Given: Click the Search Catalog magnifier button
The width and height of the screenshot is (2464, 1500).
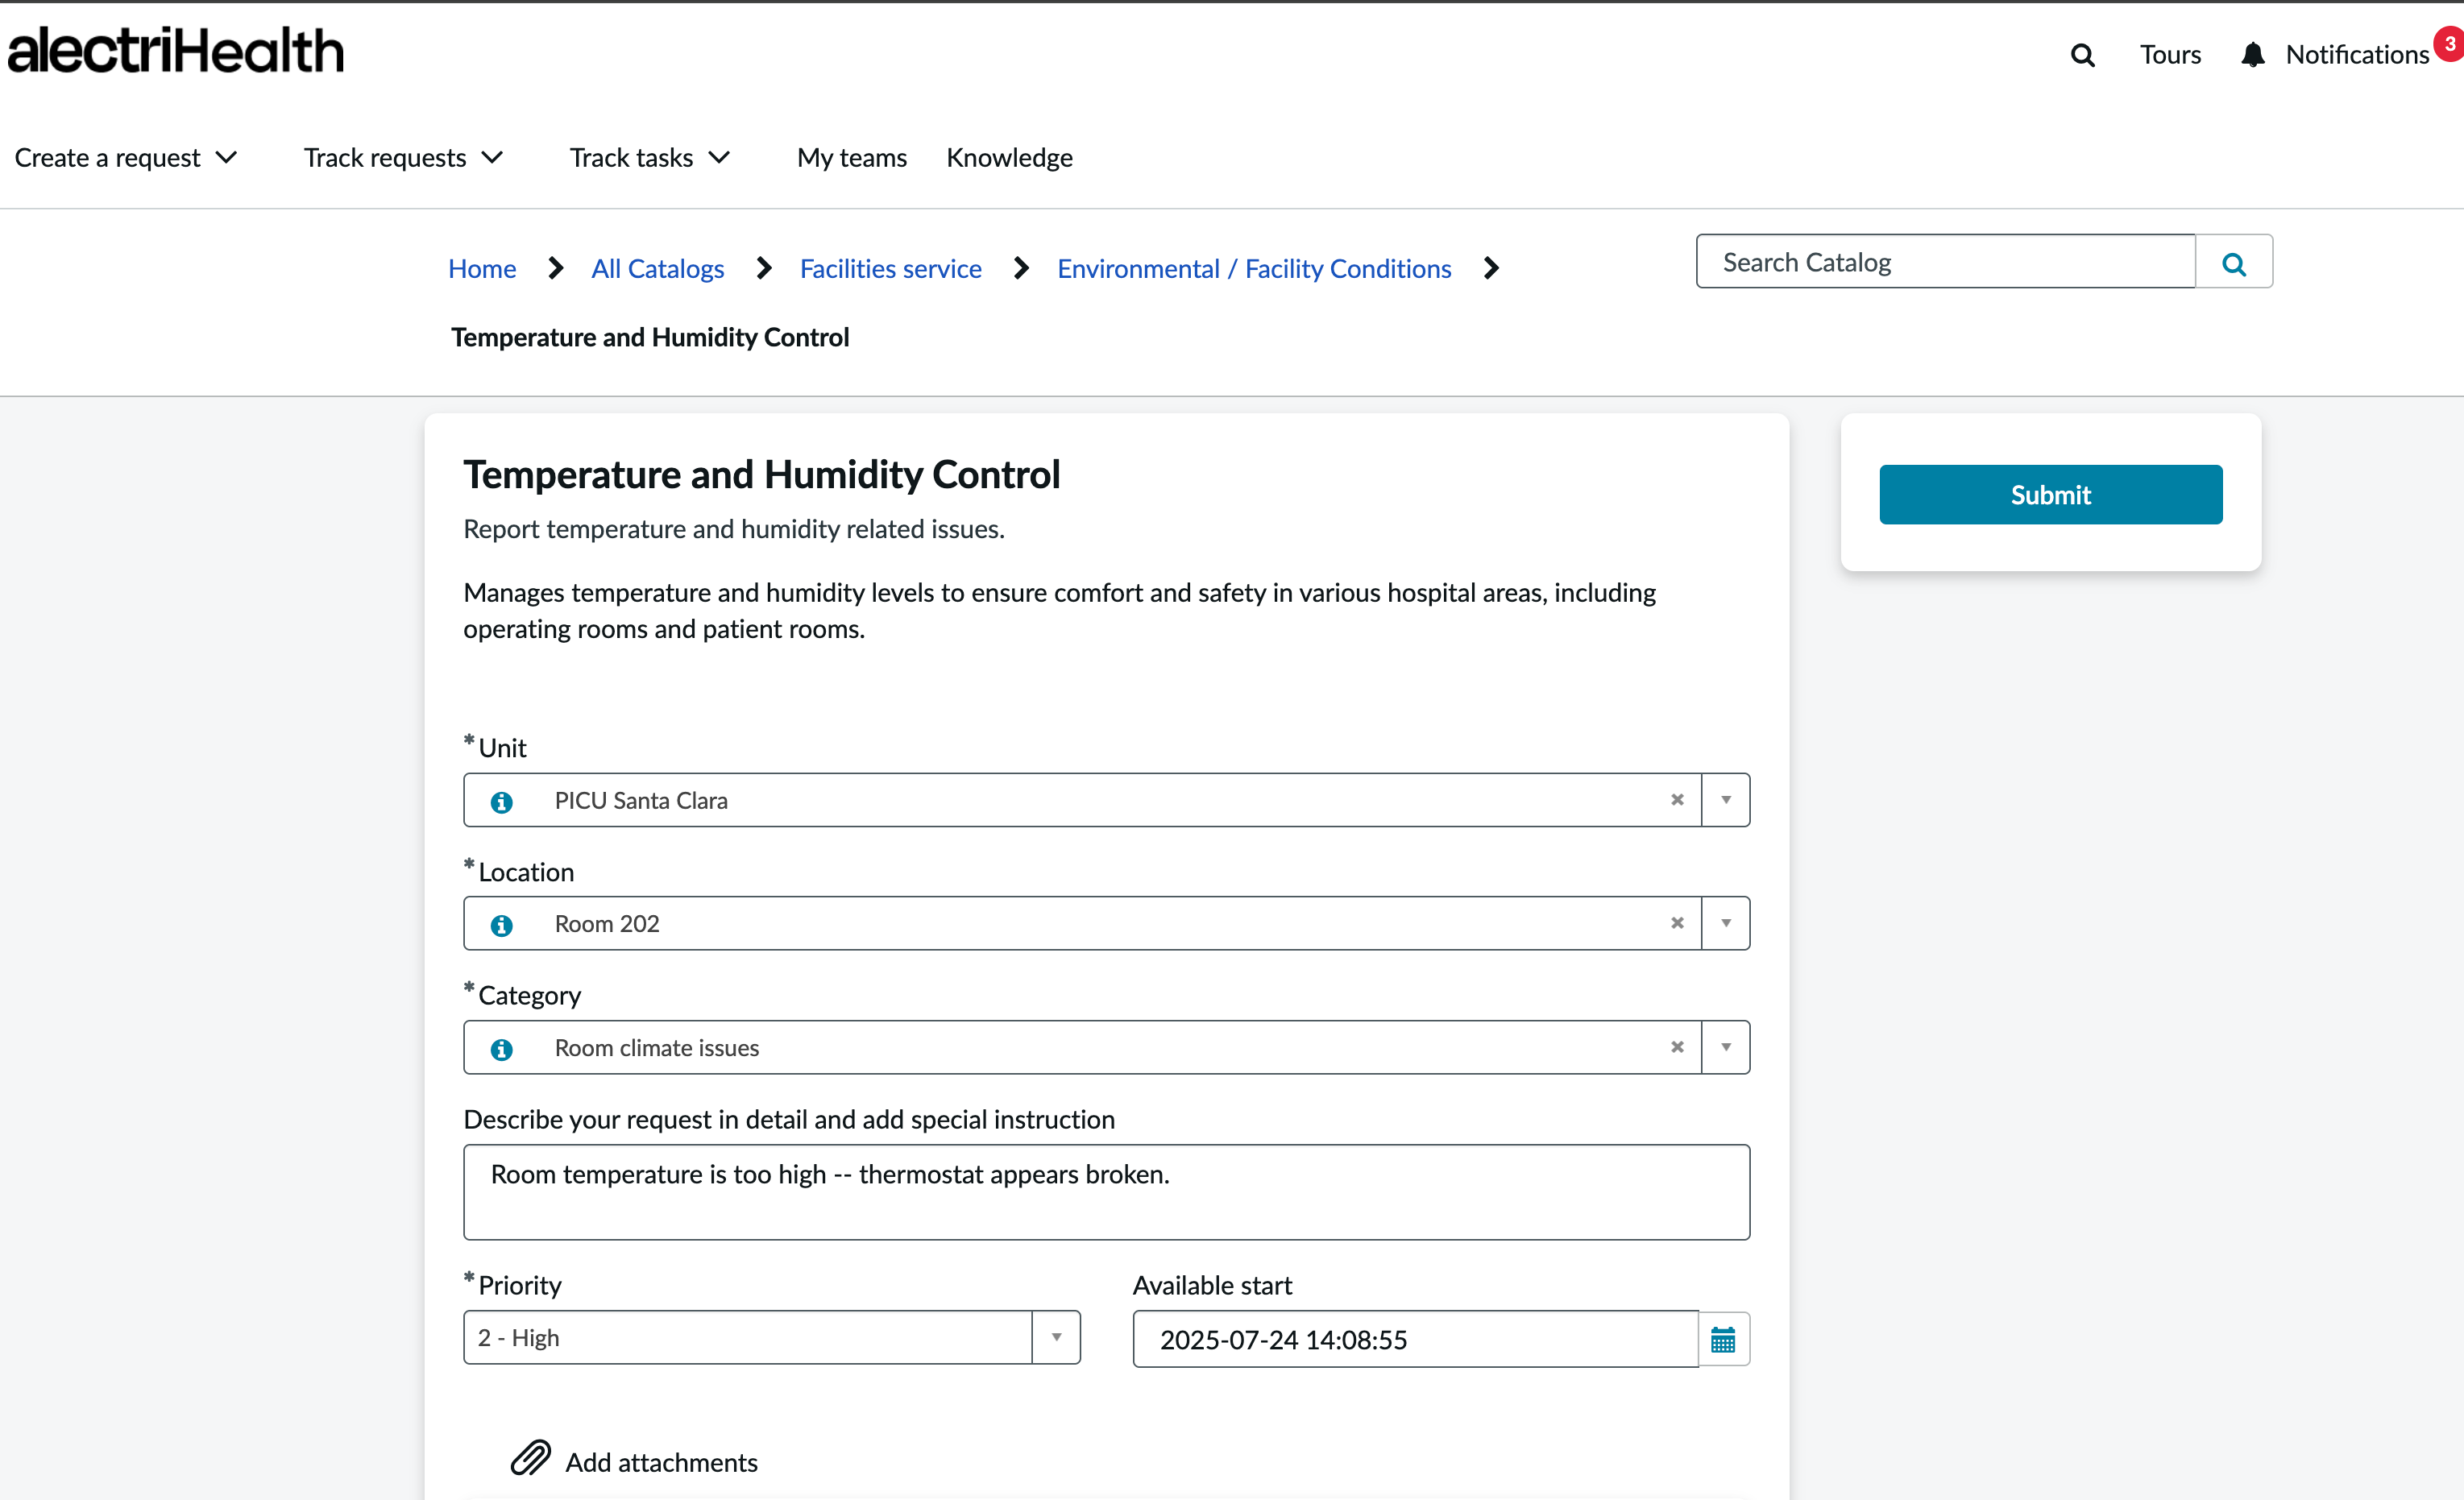Looking at the screenshot, I should point(2234,263).
